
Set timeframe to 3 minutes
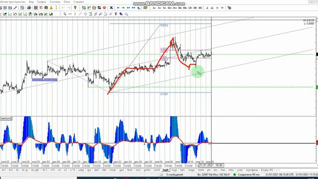click(159, 8)
